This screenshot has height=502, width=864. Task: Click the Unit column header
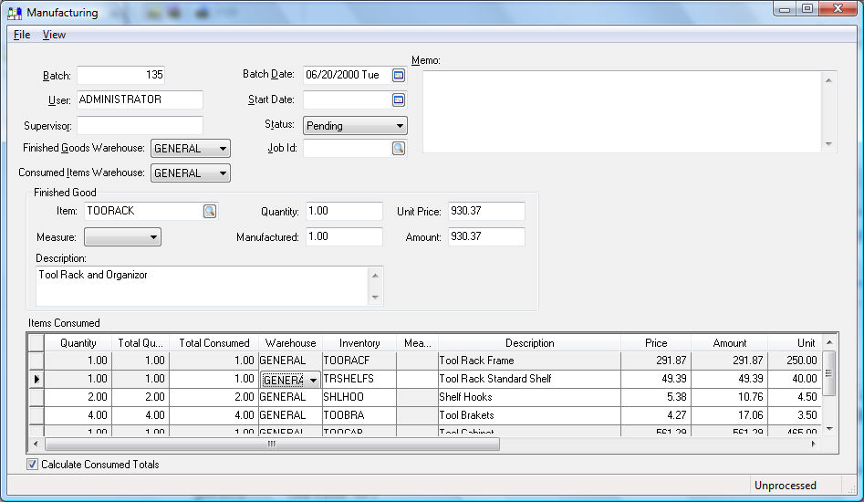[795, 343]
